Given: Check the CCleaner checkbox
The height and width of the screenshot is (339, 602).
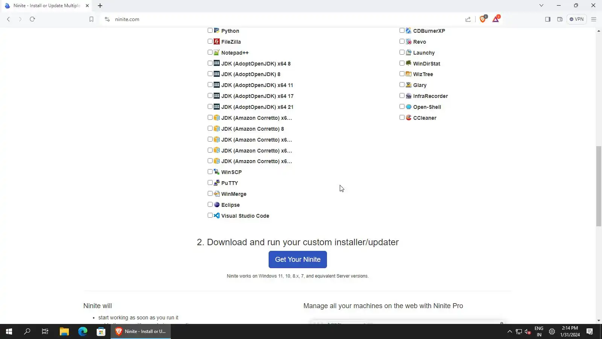Looking at the screenshot, I should pos(402,118).
